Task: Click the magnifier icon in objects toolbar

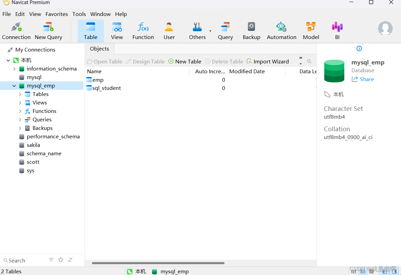Action: 309,61
